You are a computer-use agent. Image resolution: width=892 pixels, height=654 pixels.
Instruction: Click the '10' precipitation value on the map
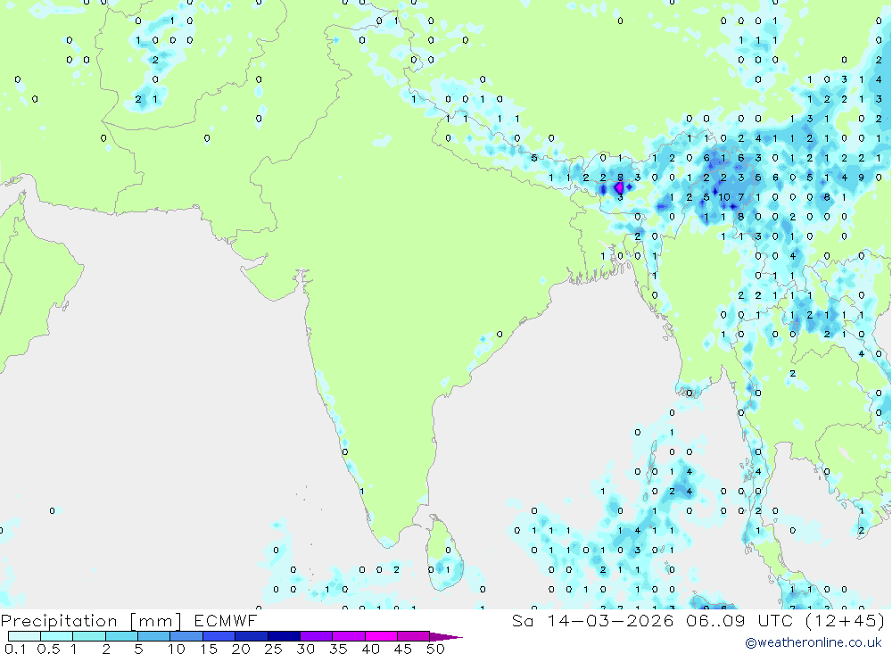723,197
